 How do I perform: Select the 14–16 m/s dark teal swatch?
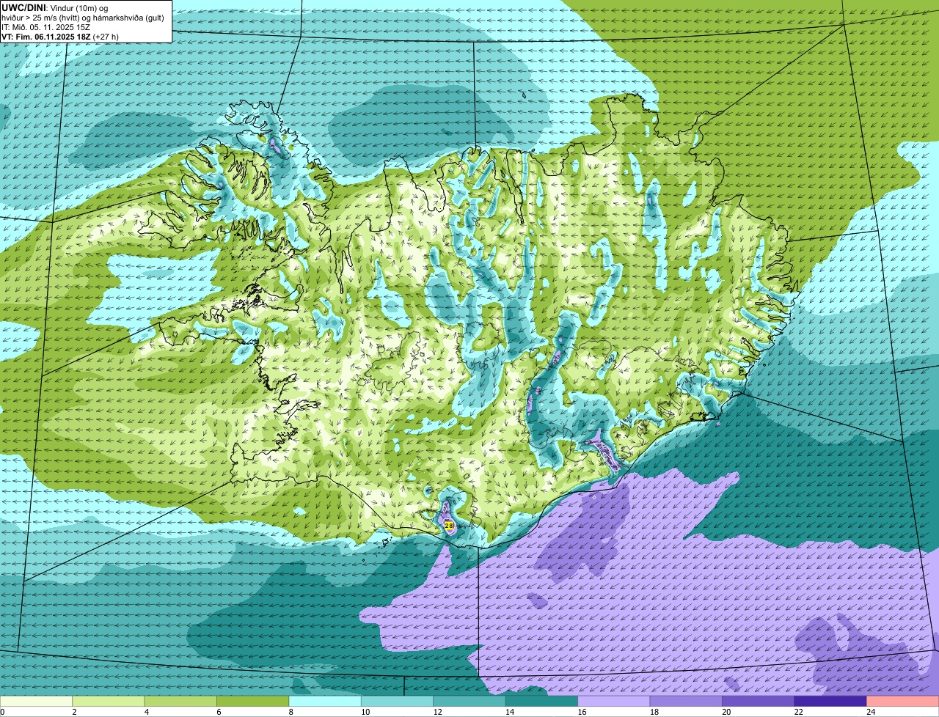point(542,702)
